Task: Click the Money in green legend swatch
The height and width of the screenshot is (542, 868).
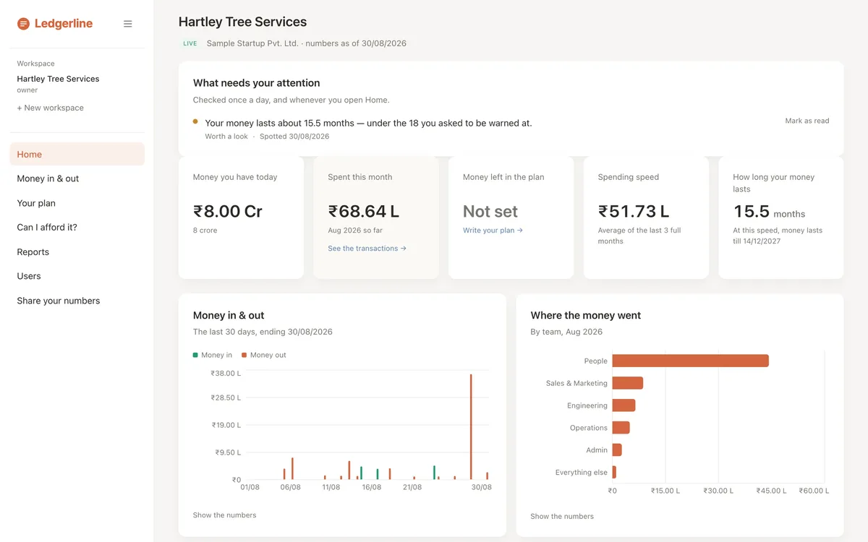Action: click(195, 355)
